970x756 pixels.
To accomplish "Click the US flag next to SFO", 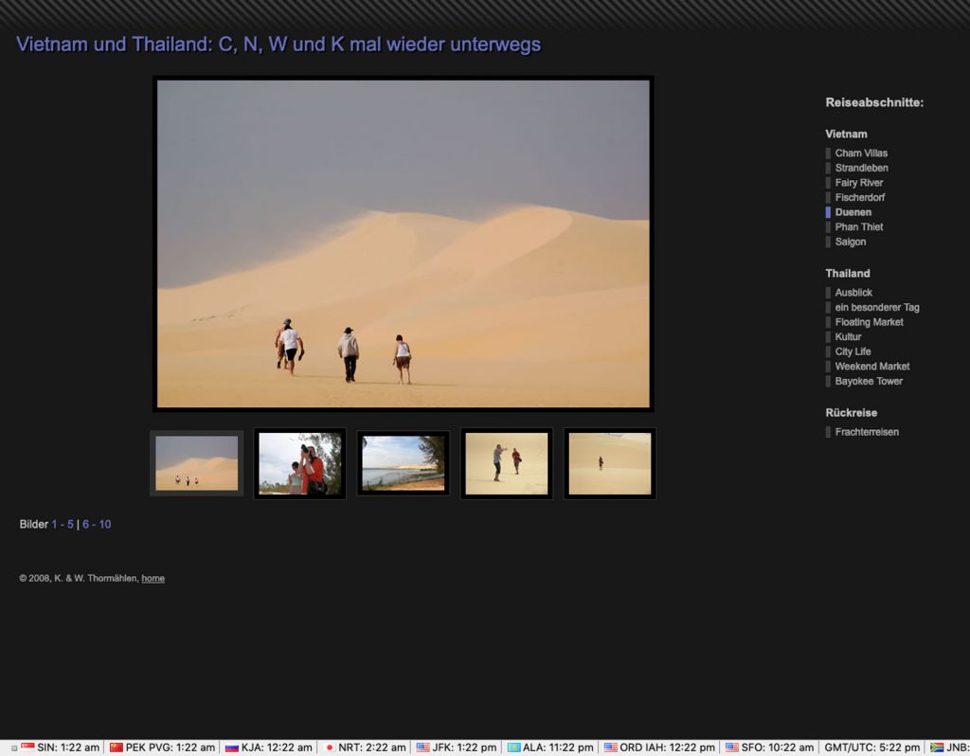I will [731, 747].
